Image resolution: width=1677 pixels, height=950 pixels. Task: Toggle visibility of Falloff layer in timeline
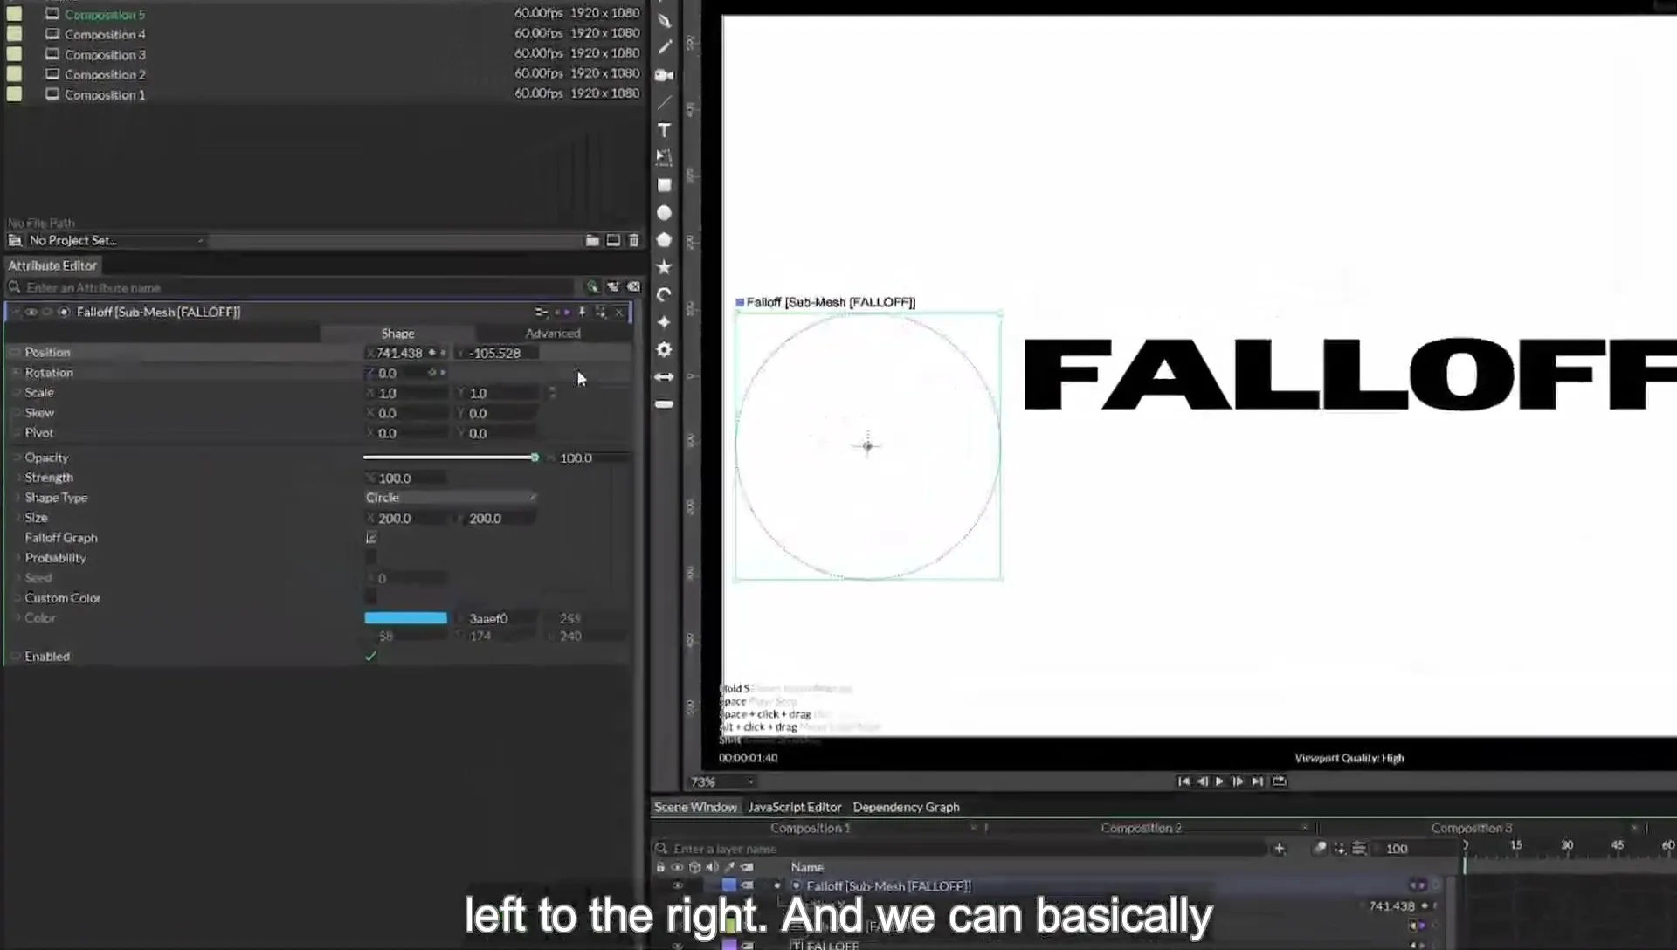click(x=678, y=885)
